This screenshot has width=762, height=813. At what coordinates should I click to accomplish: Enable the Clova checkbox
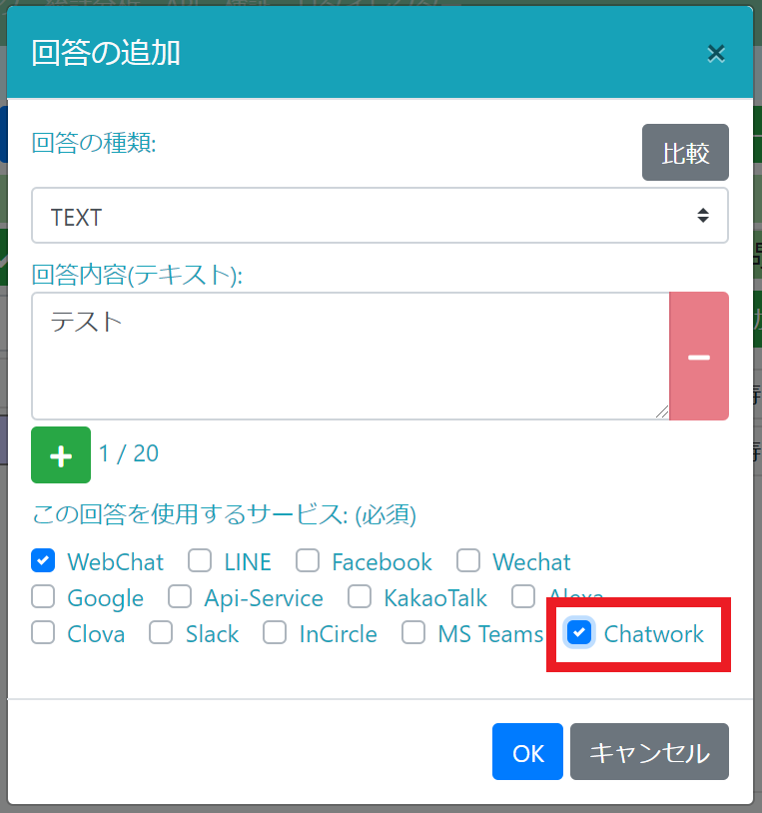click(43, 632)
